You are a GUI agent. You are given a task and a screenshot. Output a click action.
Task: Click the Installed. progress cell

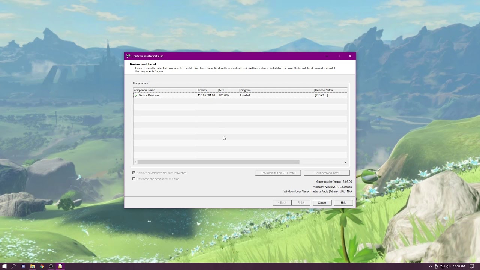(245, 95)
